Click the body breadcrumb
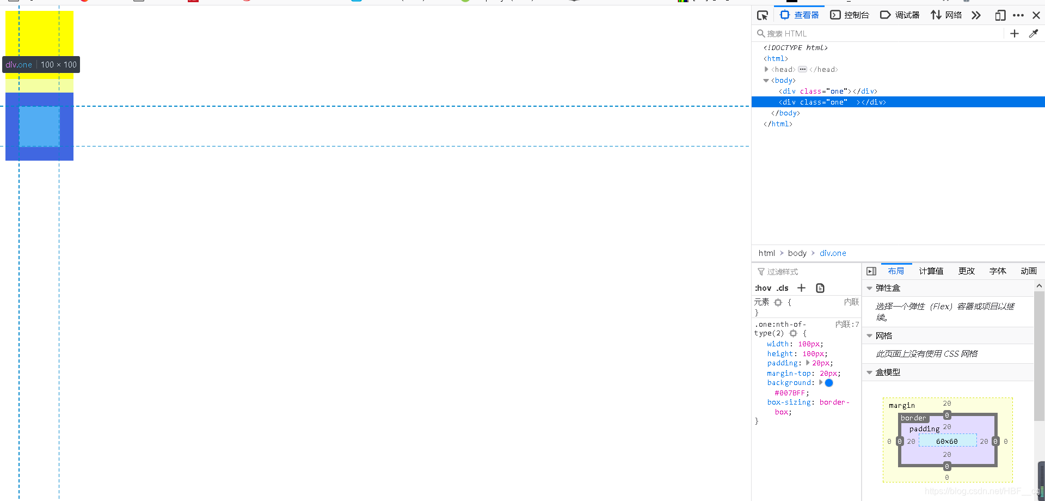This screenshot has width=1045, height=501. tap(797, 253)
